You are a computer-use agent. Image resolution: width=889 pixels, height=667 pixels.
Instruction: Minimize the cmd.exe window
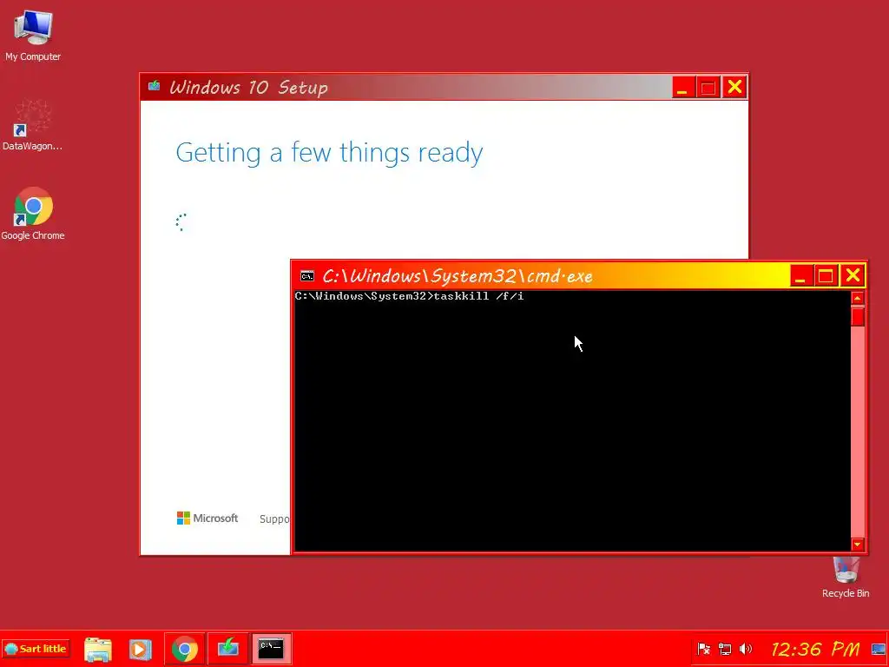click(800, 276)
